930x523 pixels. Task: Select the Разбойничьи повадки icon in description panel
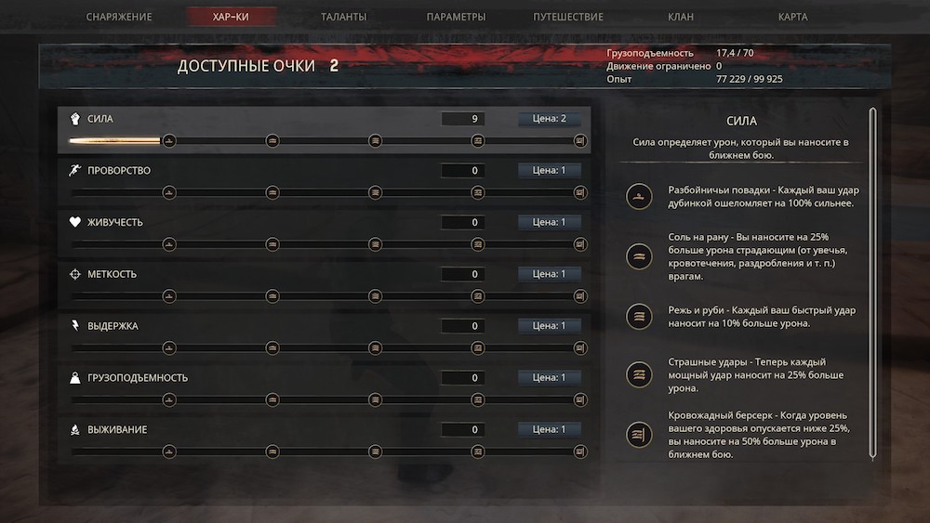[639, 197]
